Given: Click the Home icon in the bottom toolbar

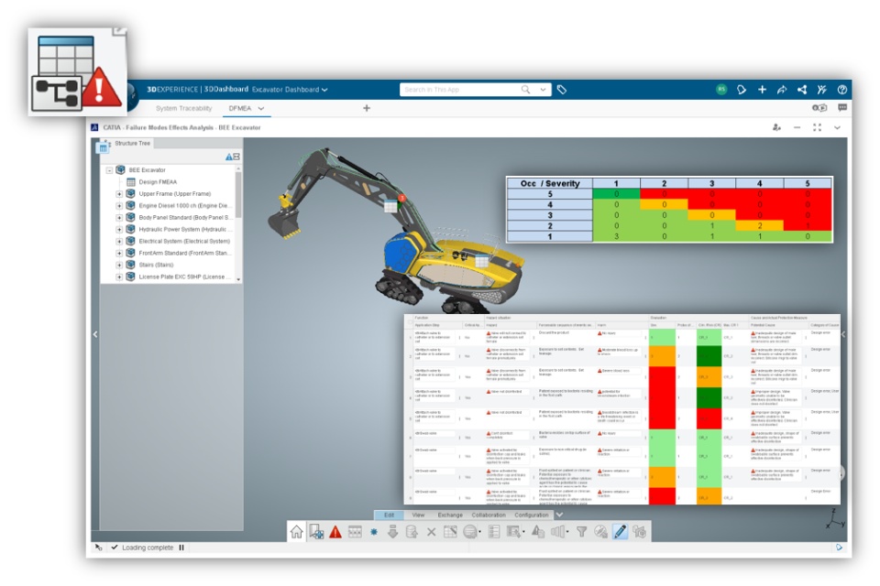Looking at the screenshot, I should [296, 532].
